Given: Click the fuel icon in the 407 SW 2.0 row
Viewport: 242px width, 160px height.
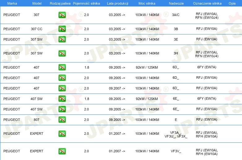Looking at the screenshot, I should [x=62, y=109].
